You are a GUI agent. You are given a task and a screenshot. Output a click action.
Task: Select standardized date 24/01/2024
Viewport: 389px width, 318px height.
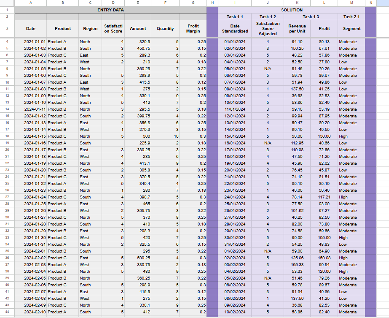[x=235, y=197]
